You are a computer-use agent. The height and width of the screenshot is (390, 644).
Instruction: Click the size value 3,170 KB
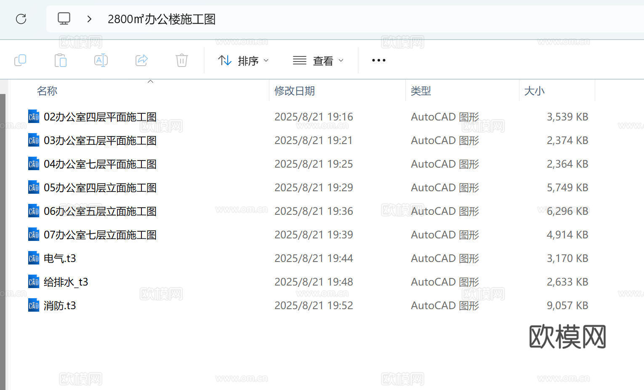pyautogui.click(x=567, y=258)
